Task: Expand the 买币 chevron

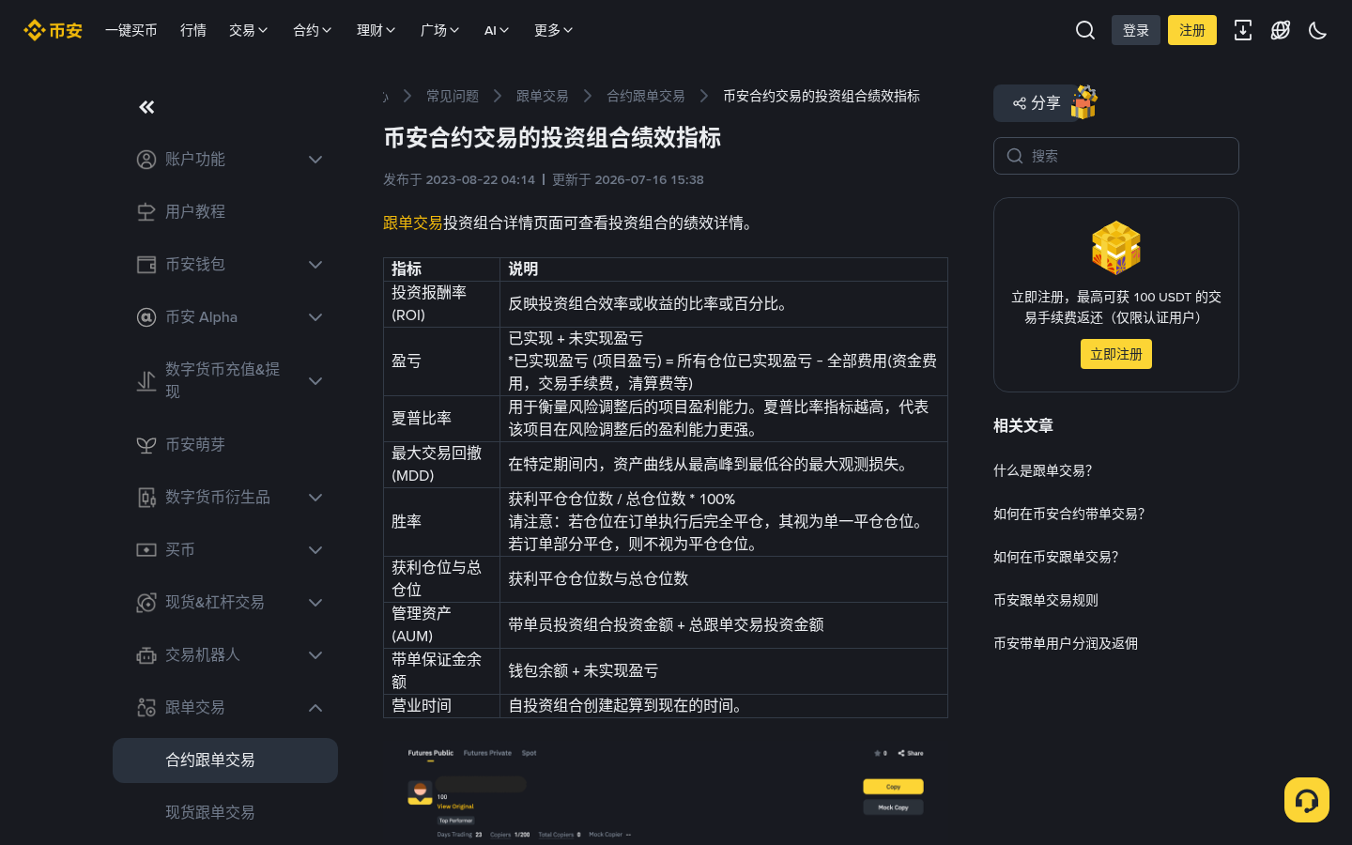Action: (315, 550)
